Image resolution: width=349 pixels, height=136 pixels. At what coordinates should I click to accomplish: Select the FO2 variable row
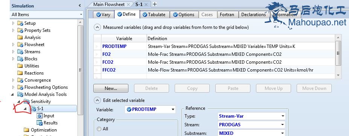point(214,54)
